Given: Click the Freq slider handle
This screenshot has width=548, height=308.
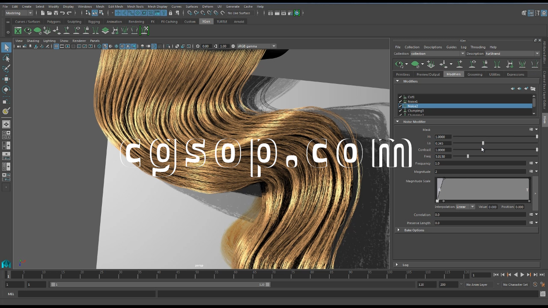Looking at the screenshot, I should (468, 157).
